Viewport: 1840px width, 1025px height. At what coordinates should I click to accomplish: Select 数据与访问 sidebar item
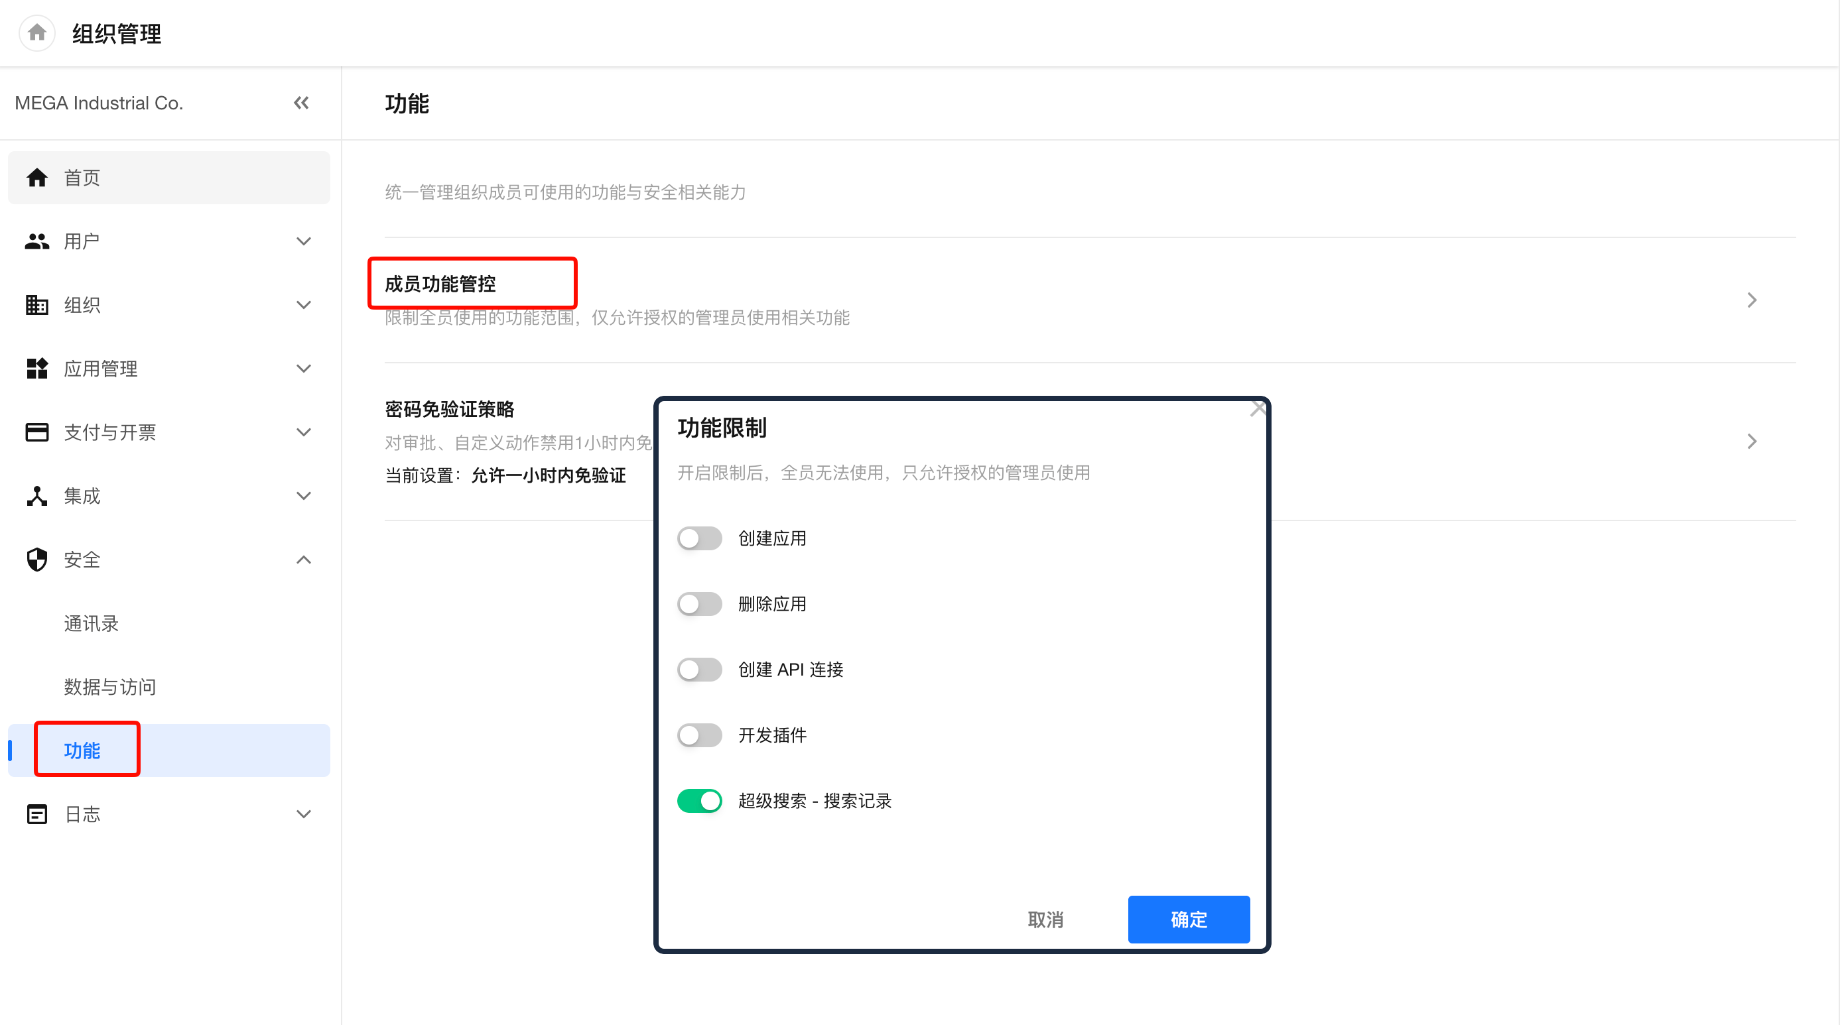tap(109, 687)
